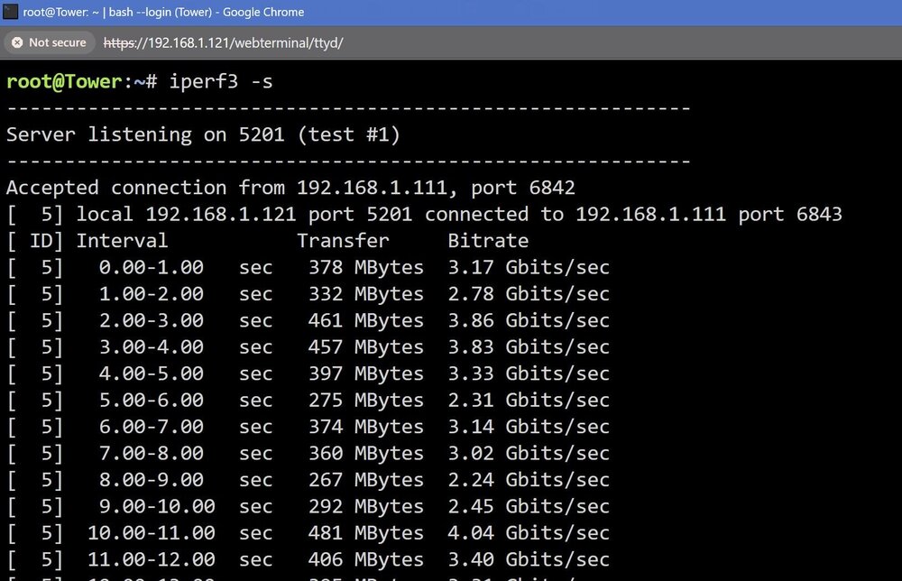The width and height of the screenshot is (902, 581).
Task: Click the 332 MBytes transfer value
Action: (x=366, y=294)
